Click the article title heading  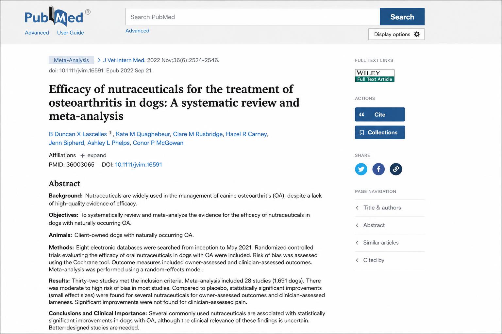click(x=174, y=102)
